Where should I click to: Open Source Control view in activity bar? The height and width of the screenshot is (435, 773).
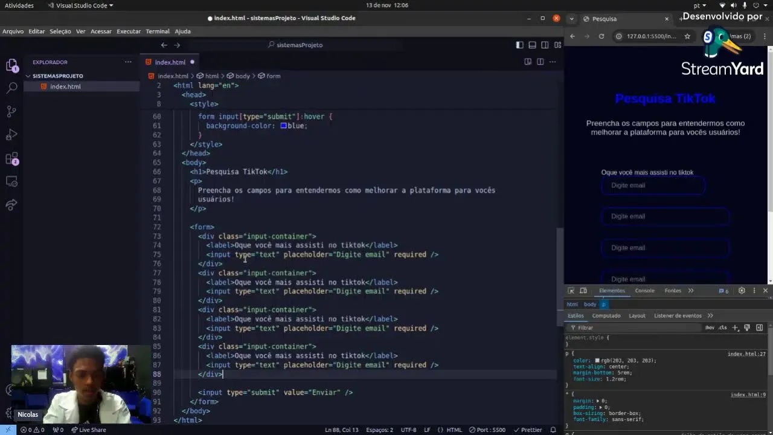[11, 112]
